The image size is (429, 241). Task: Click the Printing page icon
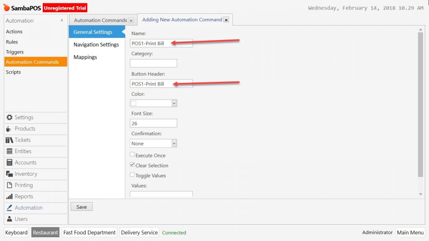[9, 185]
